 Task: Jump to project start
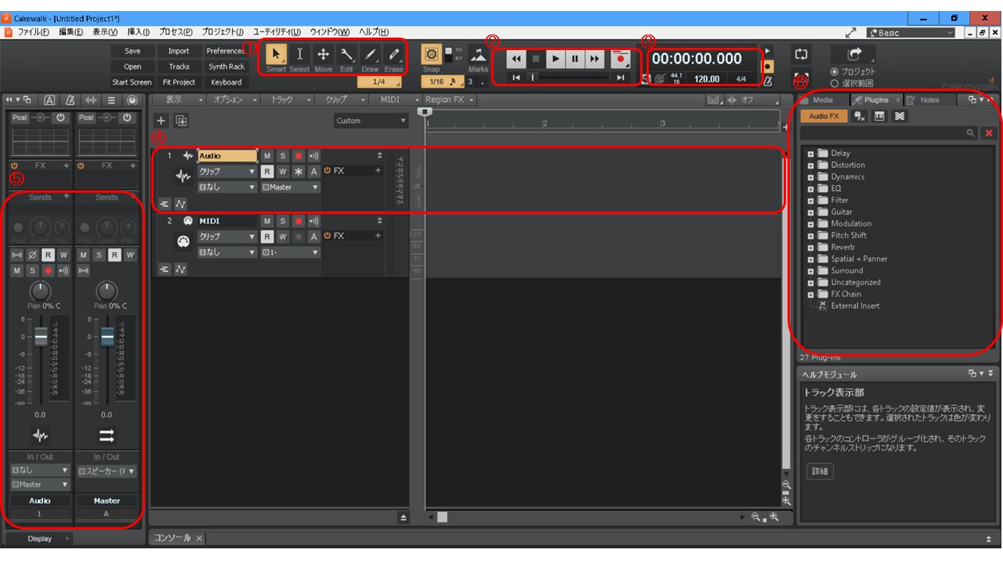coord(516,78)
